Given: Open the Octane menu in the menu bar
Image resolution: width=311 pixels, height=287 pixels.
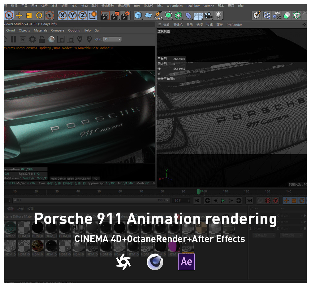Looking at the screenshot, I should click(x=209, y=6).
